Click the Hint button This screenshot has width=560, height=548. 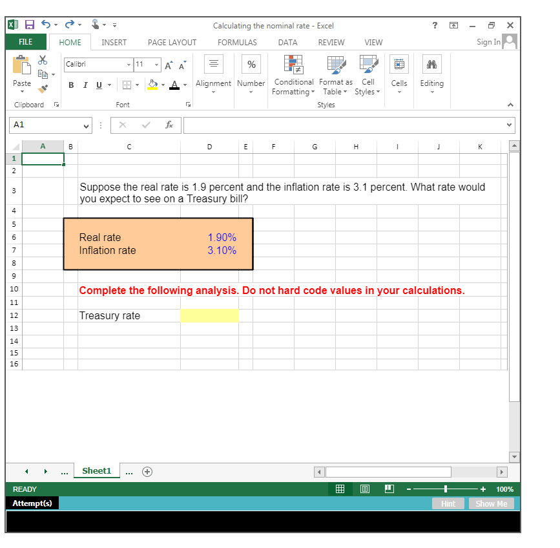tap(448, 503)
